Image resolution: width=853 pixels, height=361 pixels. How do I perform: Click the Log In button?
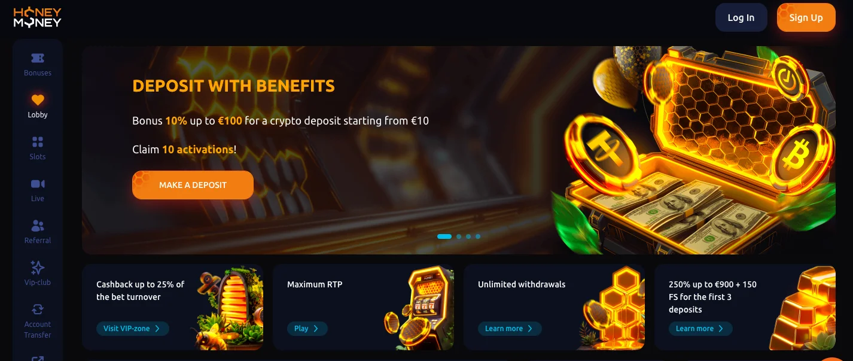[741, 17]
